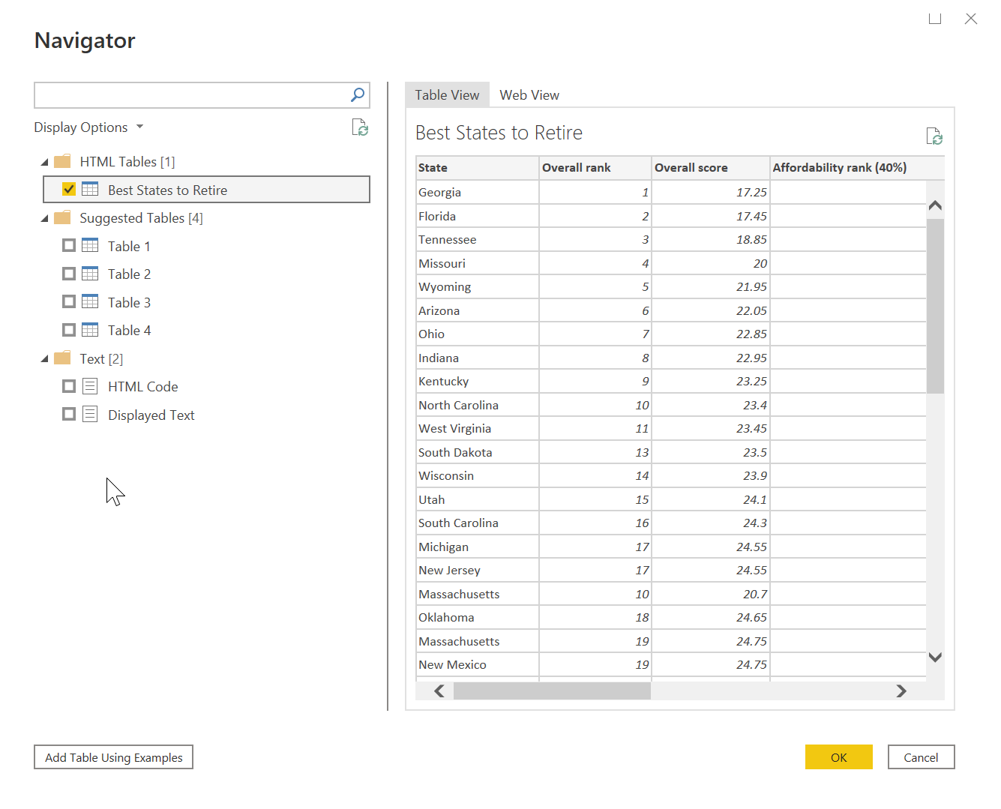Click the Table 1 grid icon
Viewport: 1001px width, 809px height.
[x=90, y=245]
